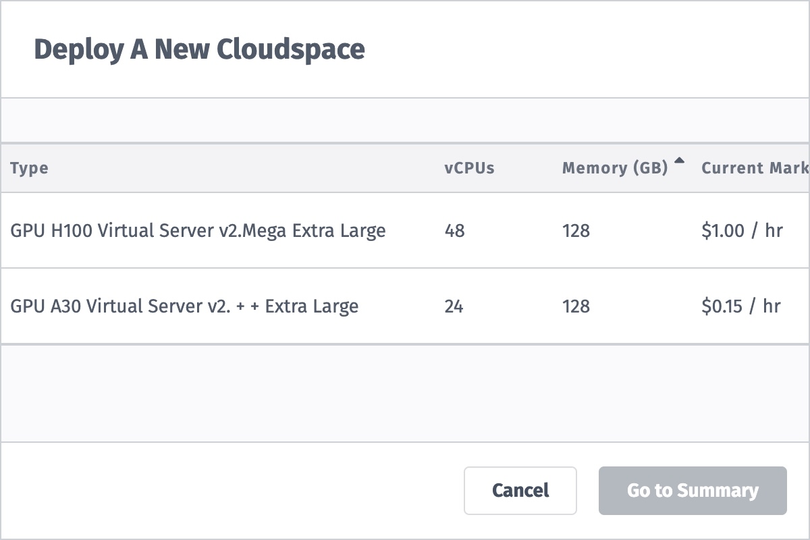Viewport: 810px width, 540px height.
Task: Click the 128 memory value in H100 row
Action: (x=576, y=231)
